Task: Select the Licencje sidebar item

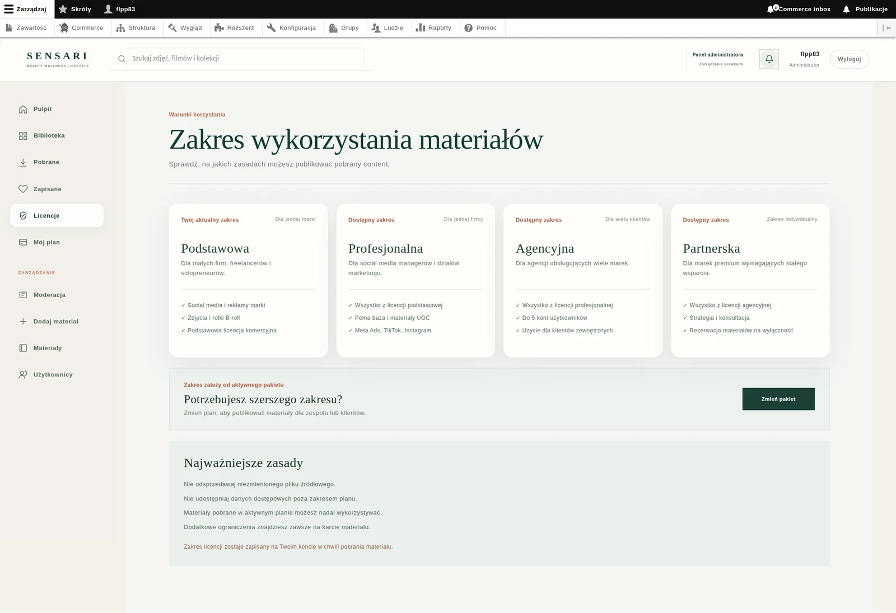Action: (57, 215)
